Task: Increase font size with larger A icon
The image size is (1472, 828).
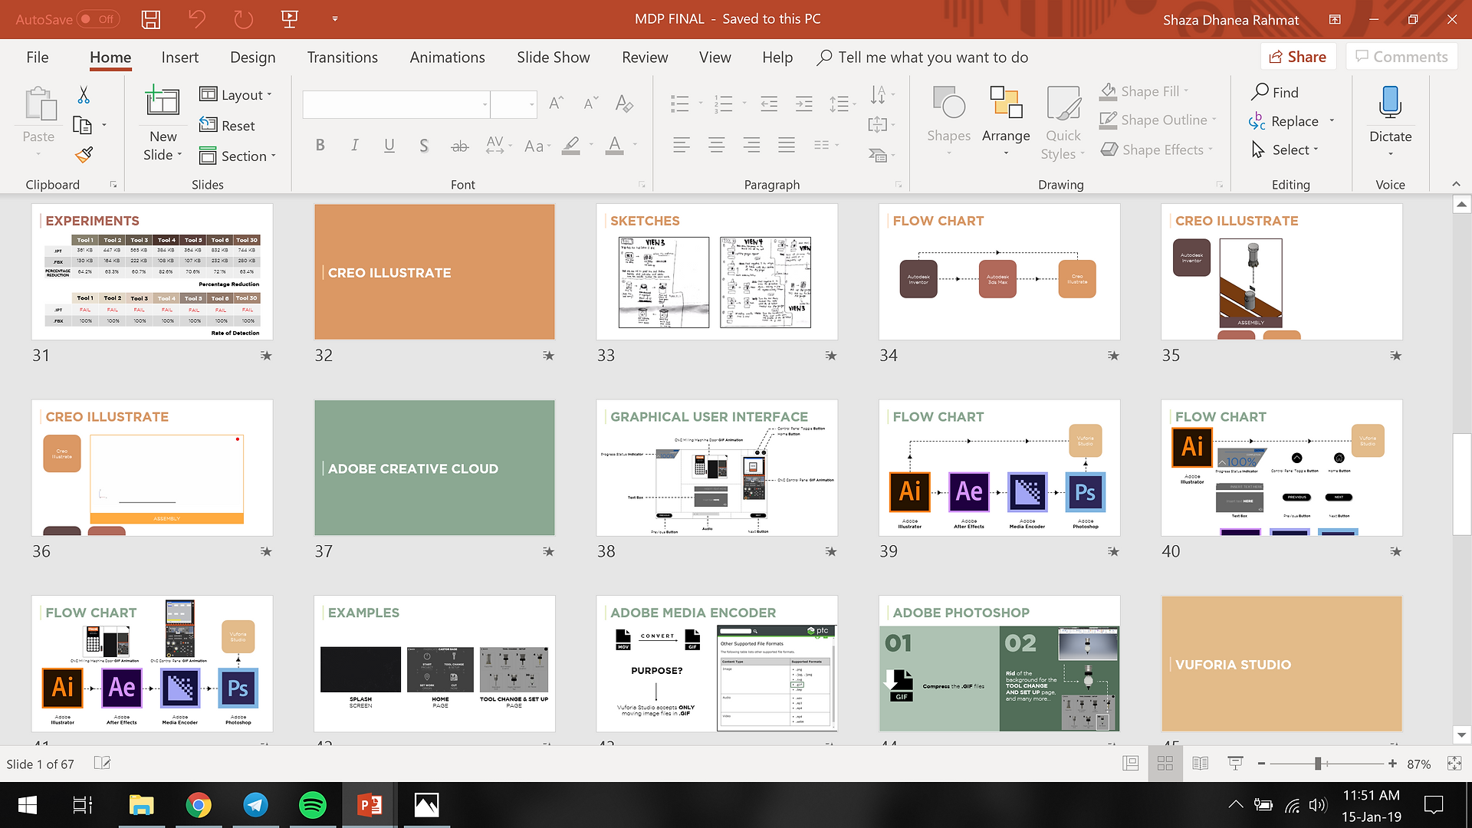Action: click(557, 103)
